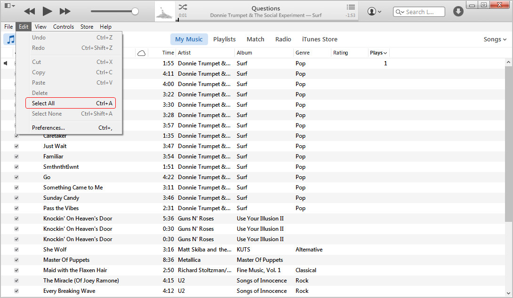Open the File menu
The image size is (513, 298).
[8, 27]
